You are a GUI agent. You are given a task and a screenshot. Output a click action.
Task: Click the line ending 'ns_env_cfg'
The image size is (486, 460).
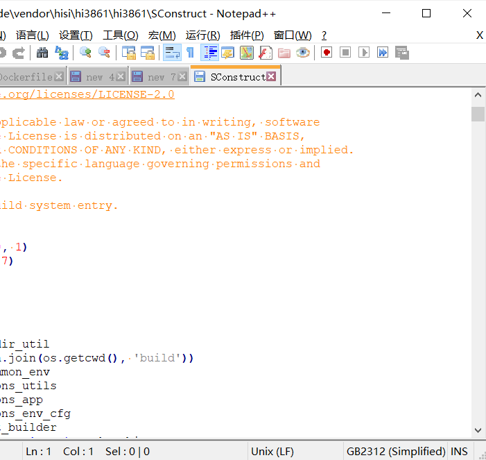(x=35, y=414)
